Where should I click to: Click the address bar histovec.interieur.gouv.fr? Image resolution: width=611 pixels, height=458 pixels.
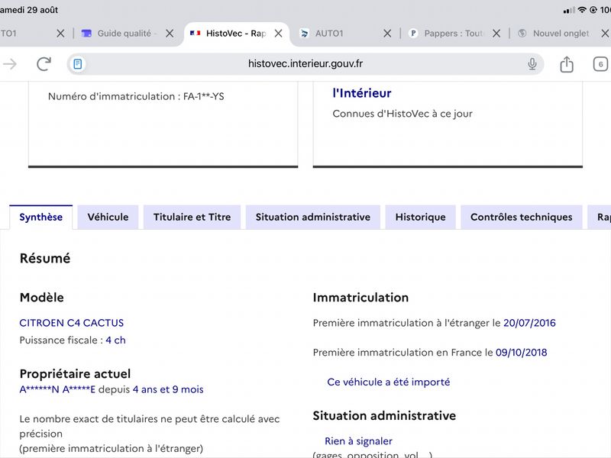coord(305,64)
